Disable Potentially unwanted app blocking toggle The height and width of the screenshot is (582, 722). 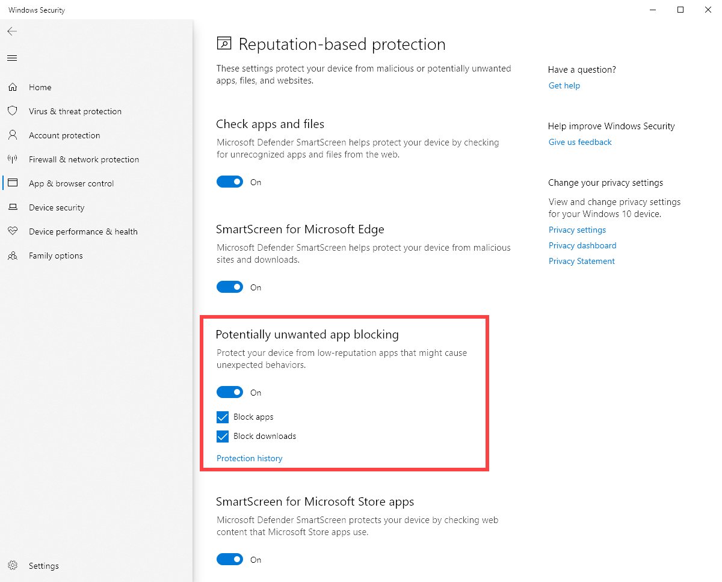[x=230, y=392]
